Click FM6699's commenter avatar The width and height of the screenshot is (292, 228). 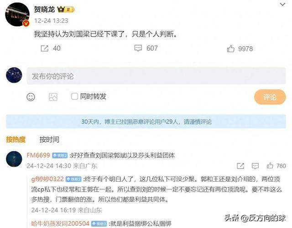14,159
